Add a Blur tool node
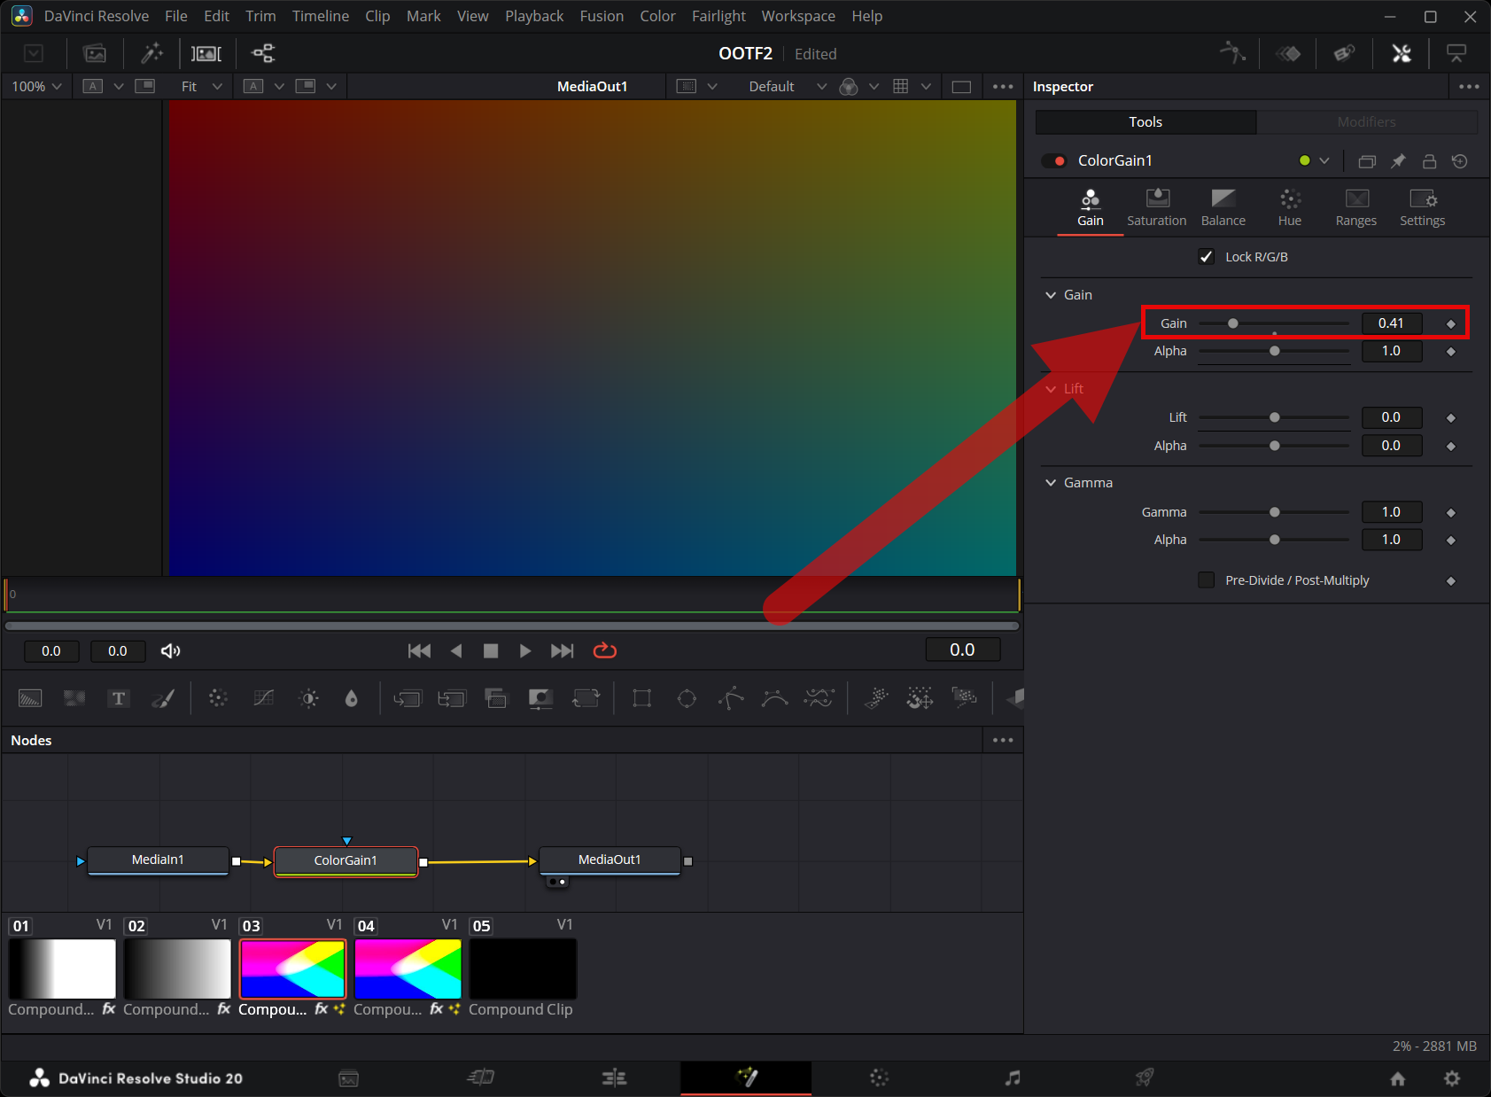Image resolution: width=1491 pixels, height=1097 pixels. tap(352, 698)
